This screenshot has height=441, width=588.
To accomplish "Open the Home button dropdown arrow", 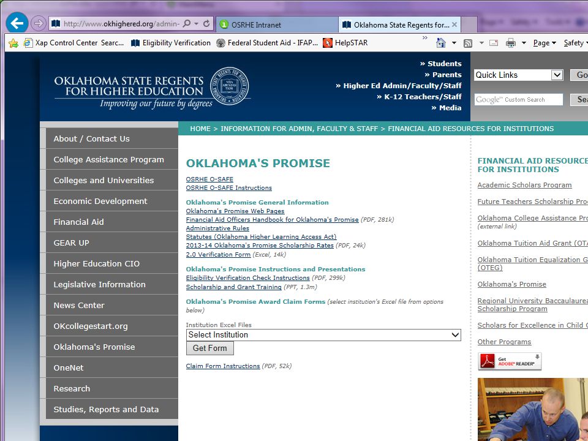I will tap(454, 43).
